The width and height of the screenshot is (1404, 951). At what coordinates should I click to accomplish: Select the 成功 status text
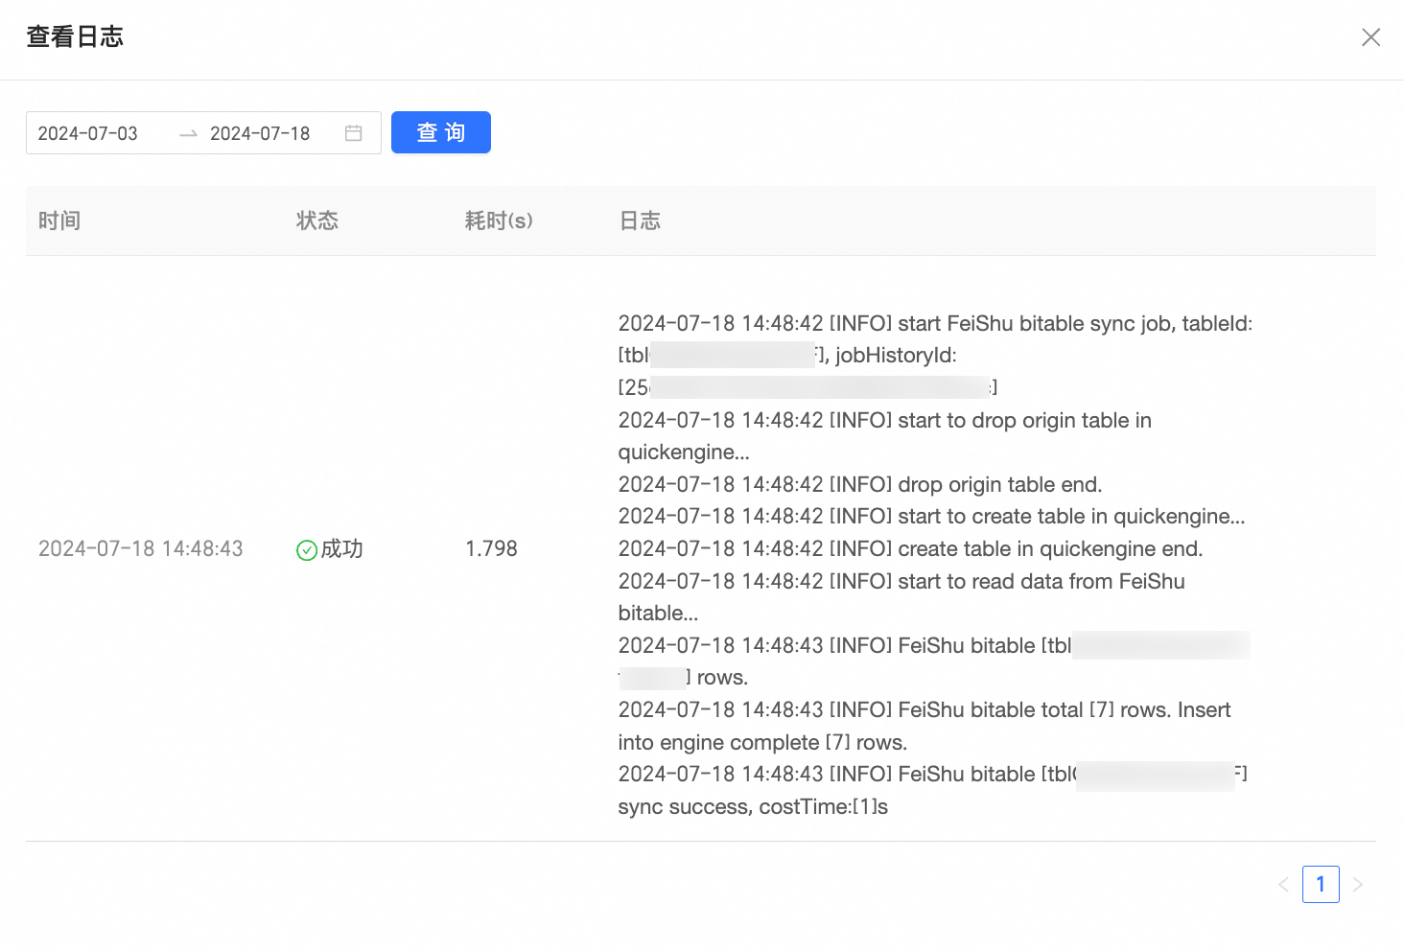point(341,548)
